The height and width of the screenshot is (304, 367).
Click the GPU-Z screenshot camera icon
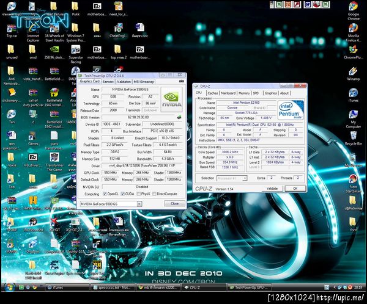[182, 81]
